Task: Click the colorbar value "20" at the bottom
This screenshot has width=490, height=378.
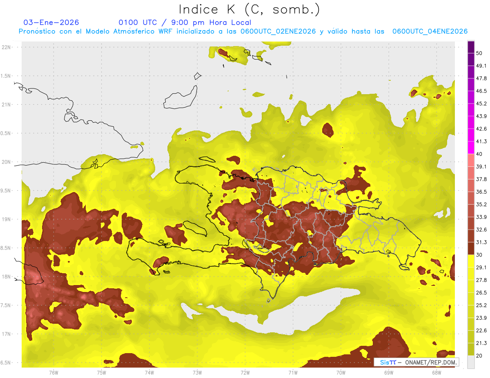Action: point(479,356)
